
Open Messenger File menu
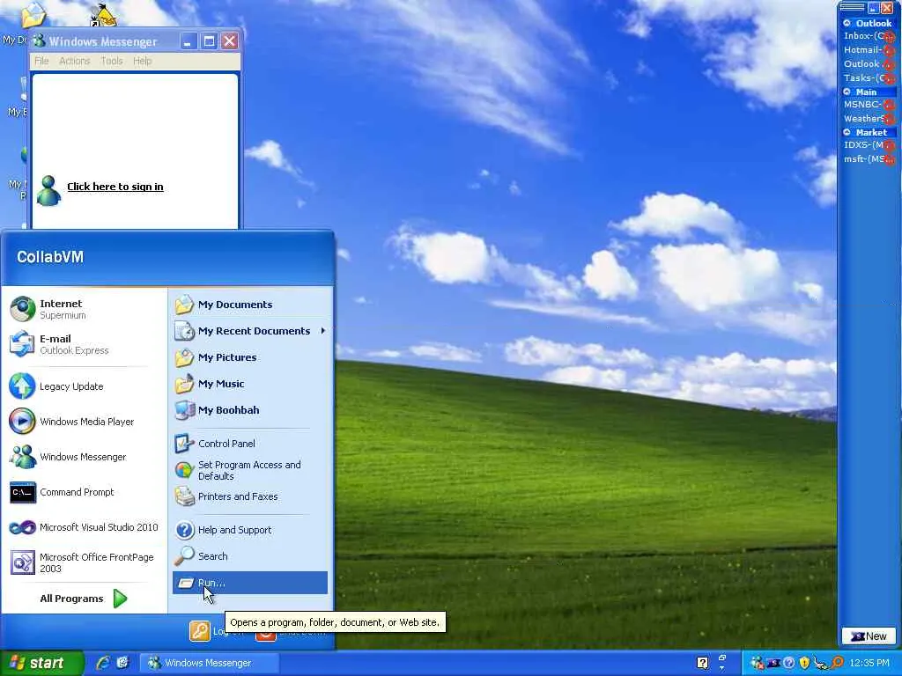tap(41, 61)
